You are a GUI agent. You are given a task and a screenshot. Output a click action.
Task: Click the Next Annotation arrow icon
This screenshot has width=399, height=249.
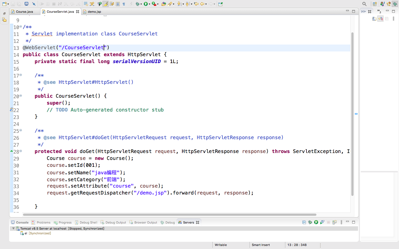pos(179,4)
